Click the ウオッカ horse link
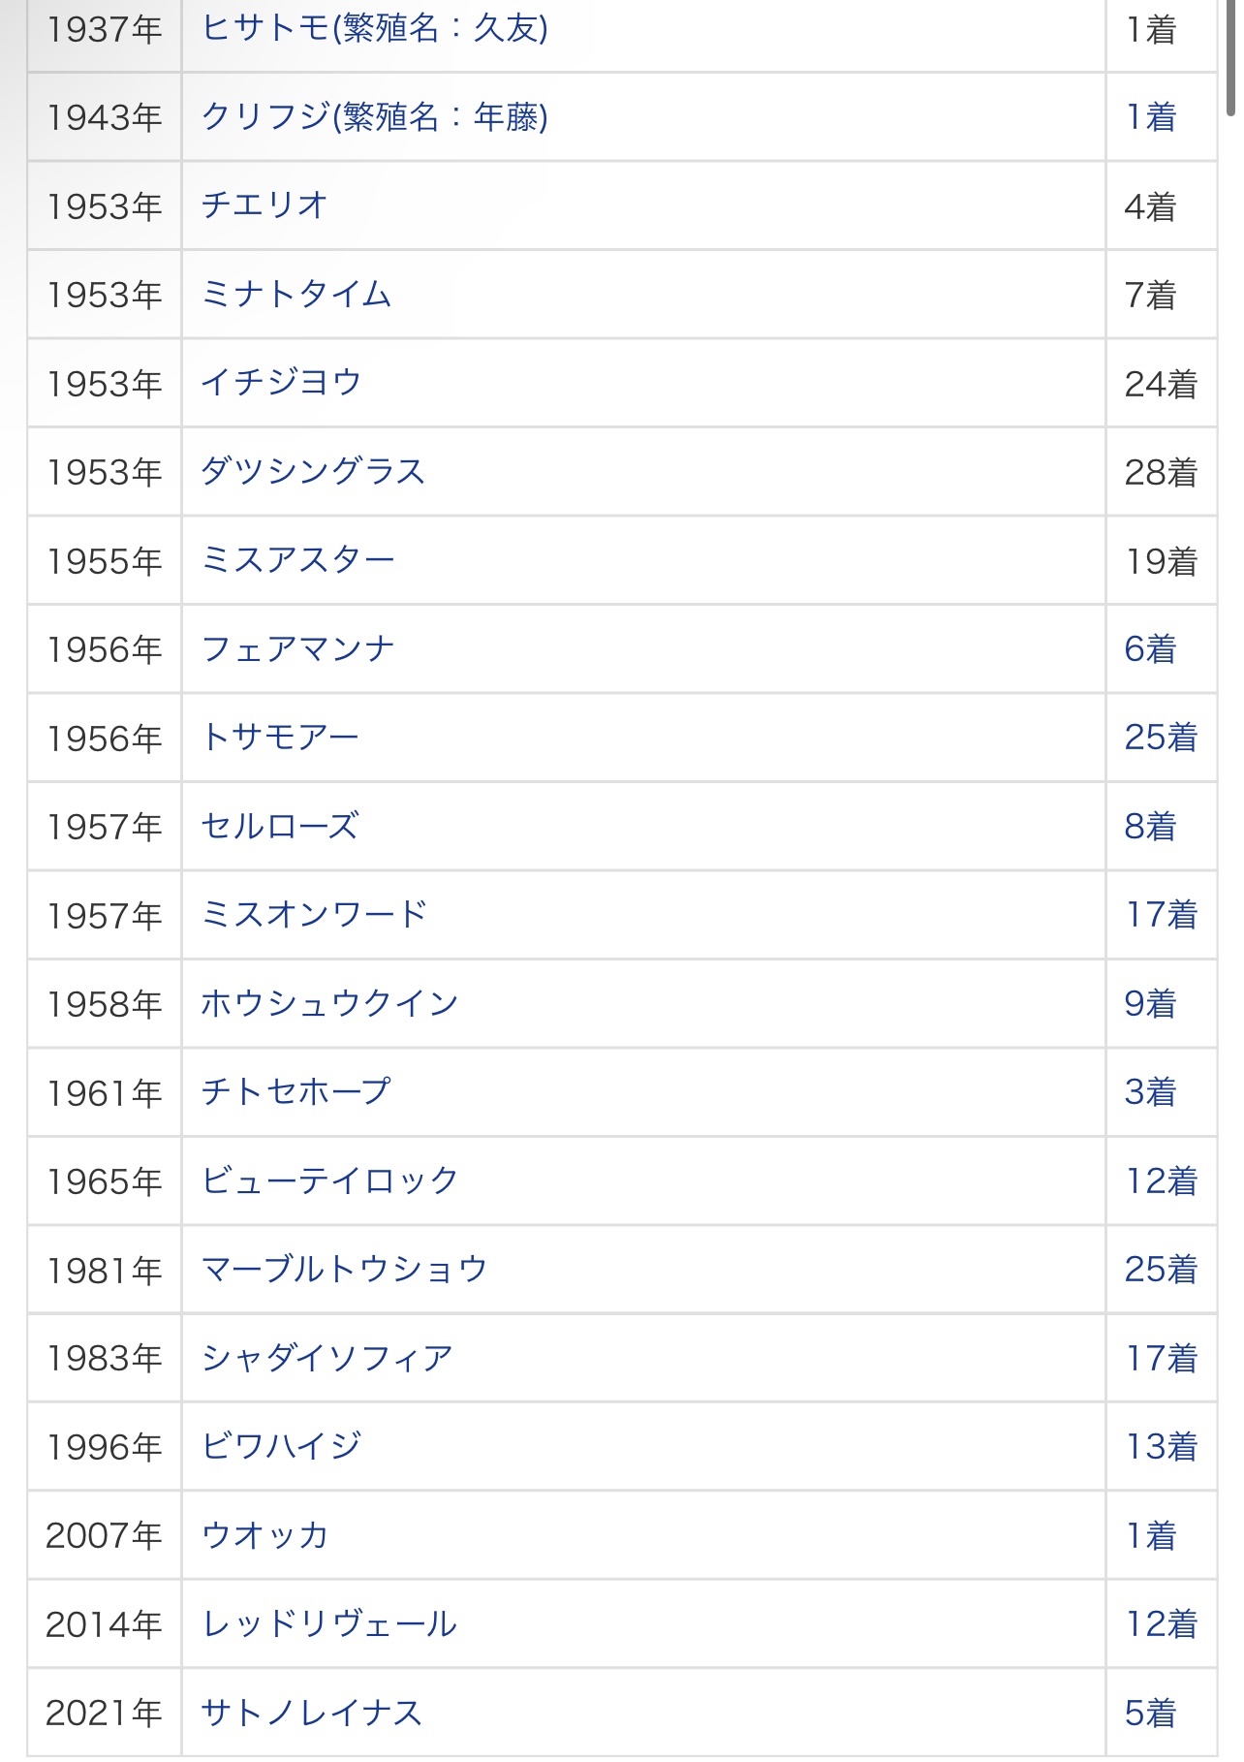This screenshot has width=1244, height=1762. 264,1536
